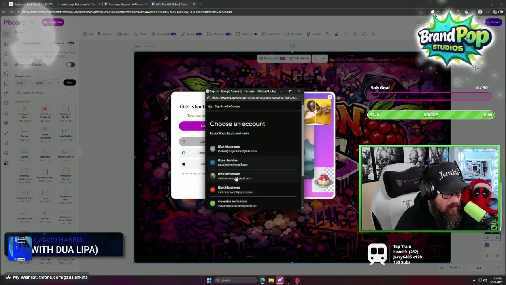Open the Stickers sidebar icon
This screenshot has width=506, height=285.
(6, 103)
